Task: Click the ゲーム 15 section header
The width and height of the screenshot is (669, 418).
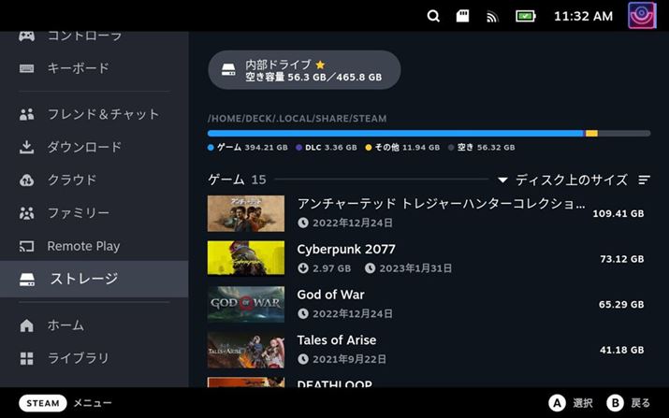Action: click(237, 180)
